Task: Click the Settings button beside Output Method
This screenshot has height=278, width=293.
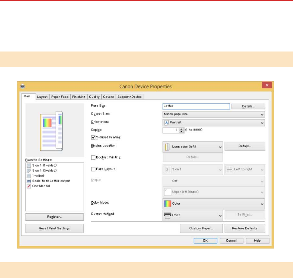Action: pos(245,215)
